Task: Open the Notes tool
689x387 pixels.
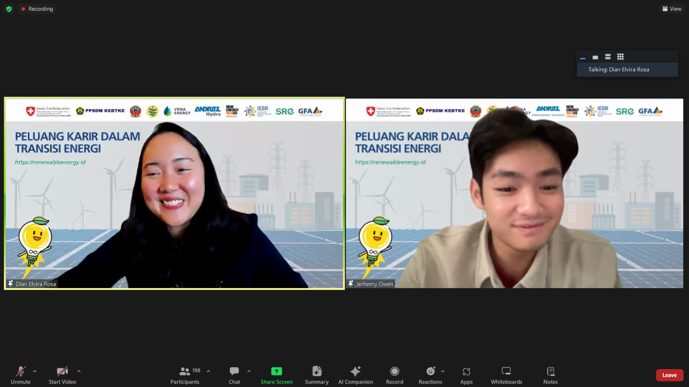Action: point(550,375)
